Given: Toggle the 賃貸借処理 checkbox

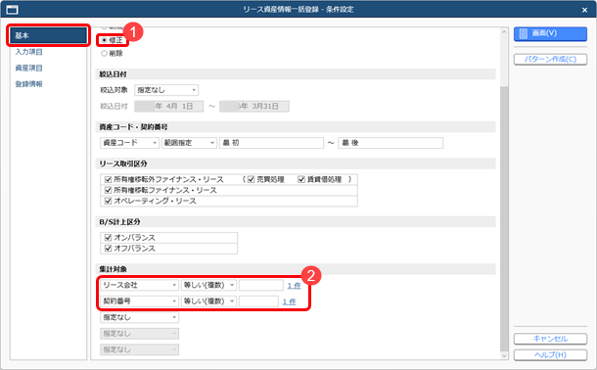Looking at the screenshot, I should click(301, 179).
